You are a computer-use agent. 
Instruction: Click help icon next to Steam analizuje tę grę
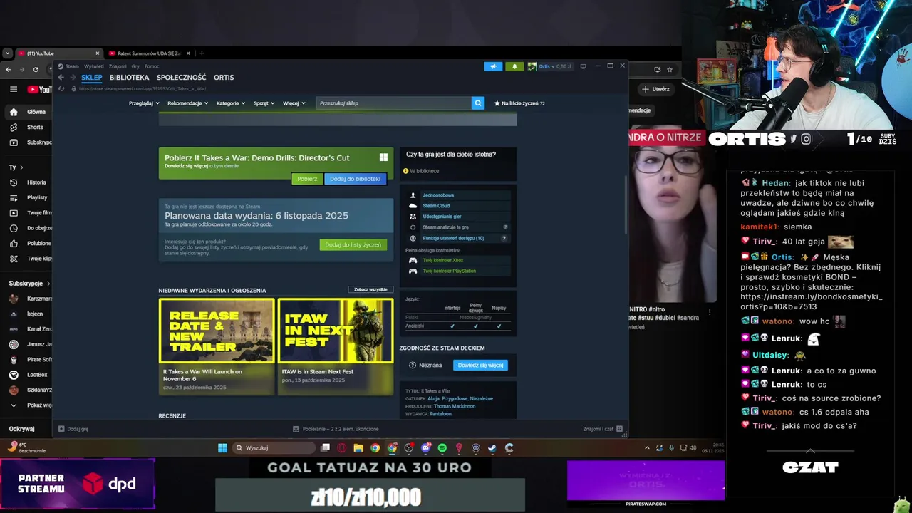tap(505, 227)
